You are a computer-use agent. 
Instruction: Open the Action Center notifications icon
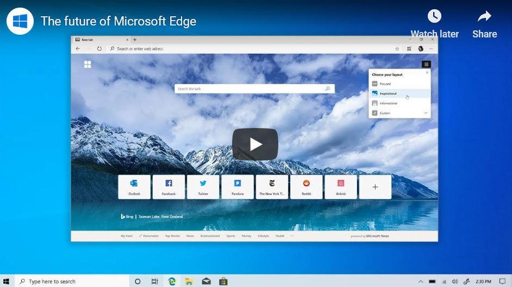click(502, 282)
